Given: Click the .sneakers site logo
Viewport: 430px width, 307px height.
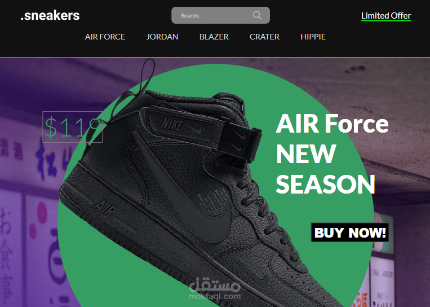Looking at the screenshot, I should pyautogui.click(x=50, y=15).
